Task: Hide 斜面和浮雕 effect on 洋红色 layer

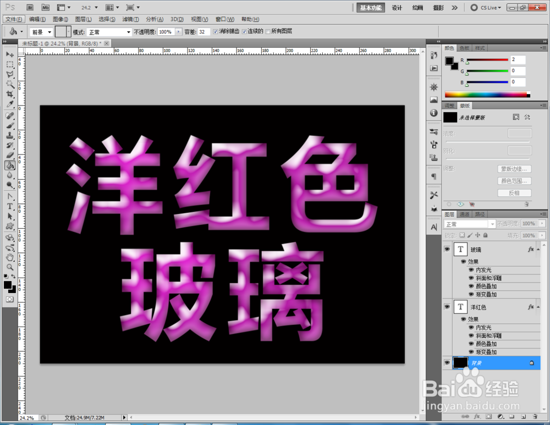Action: click(471, 335)
